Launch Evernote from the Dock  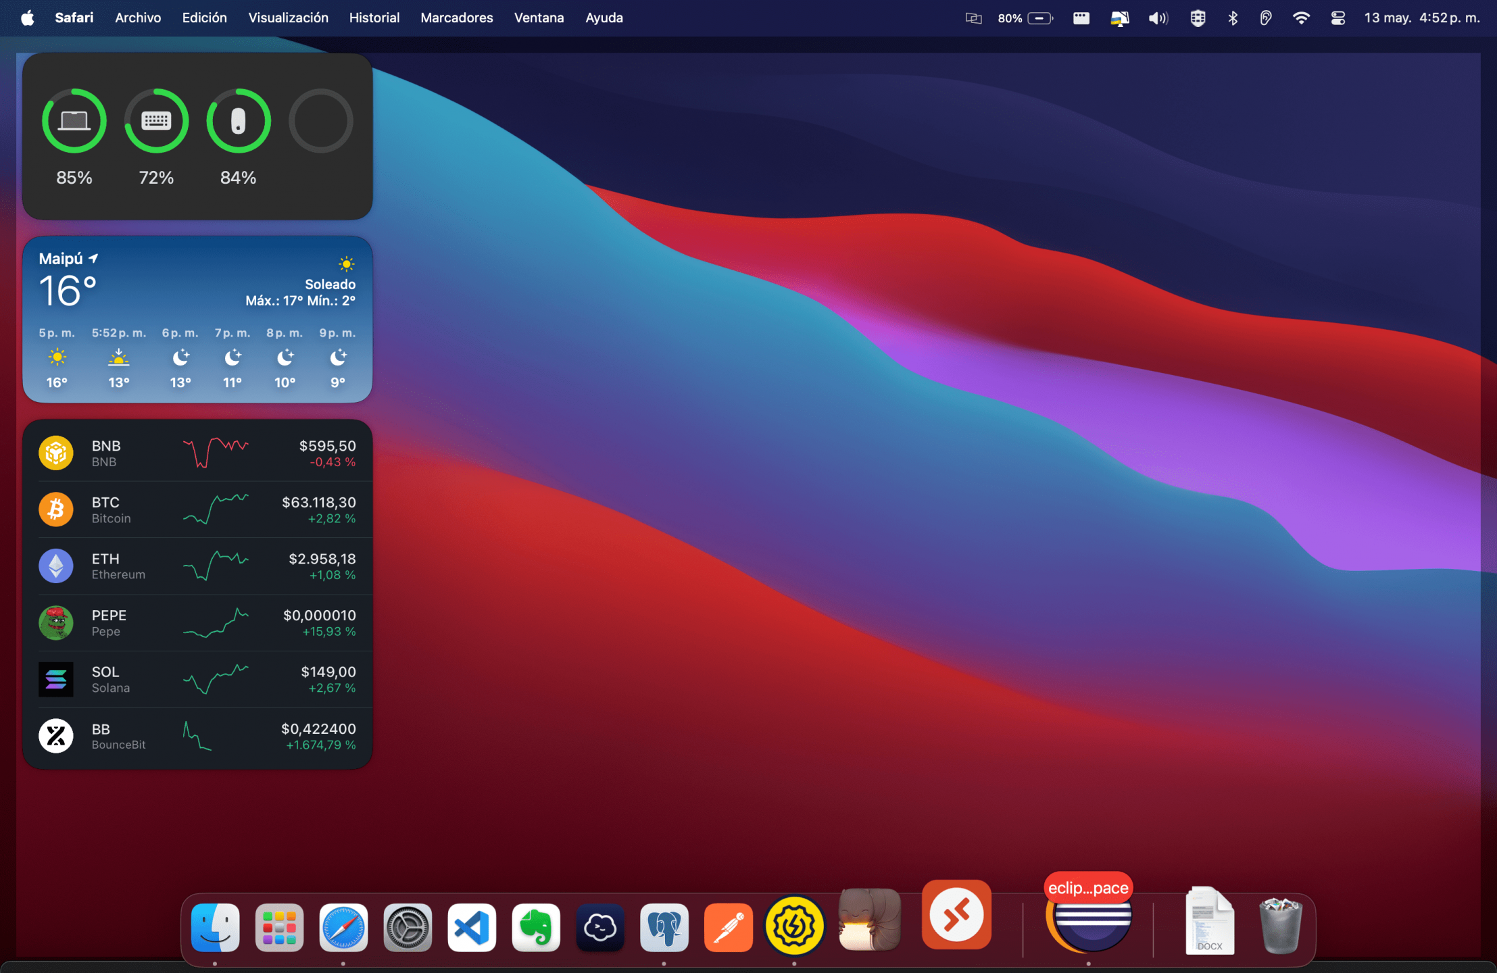(536, 928)
